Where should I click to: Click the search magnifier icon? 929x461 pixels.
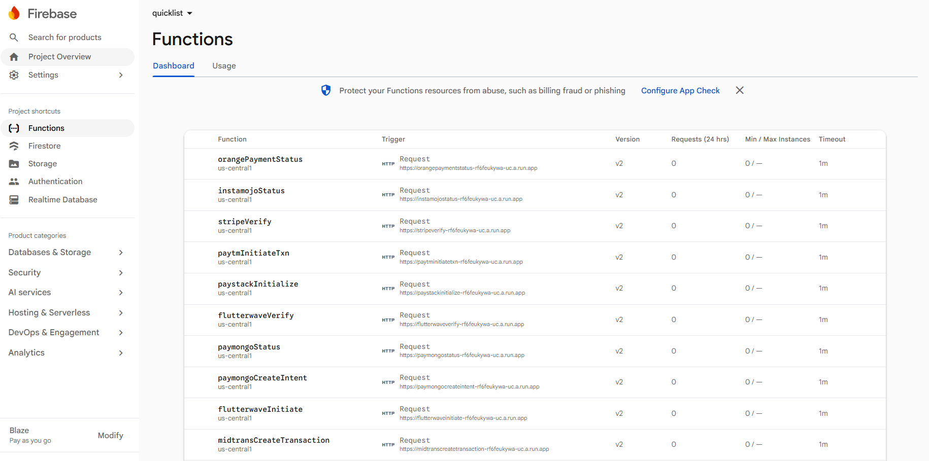click(x=14, y=38)
